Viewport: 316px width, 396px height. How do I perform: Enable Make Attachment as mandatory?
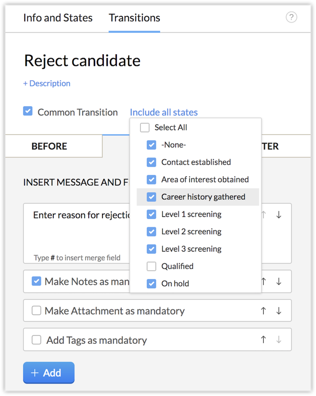coord(36,311)
